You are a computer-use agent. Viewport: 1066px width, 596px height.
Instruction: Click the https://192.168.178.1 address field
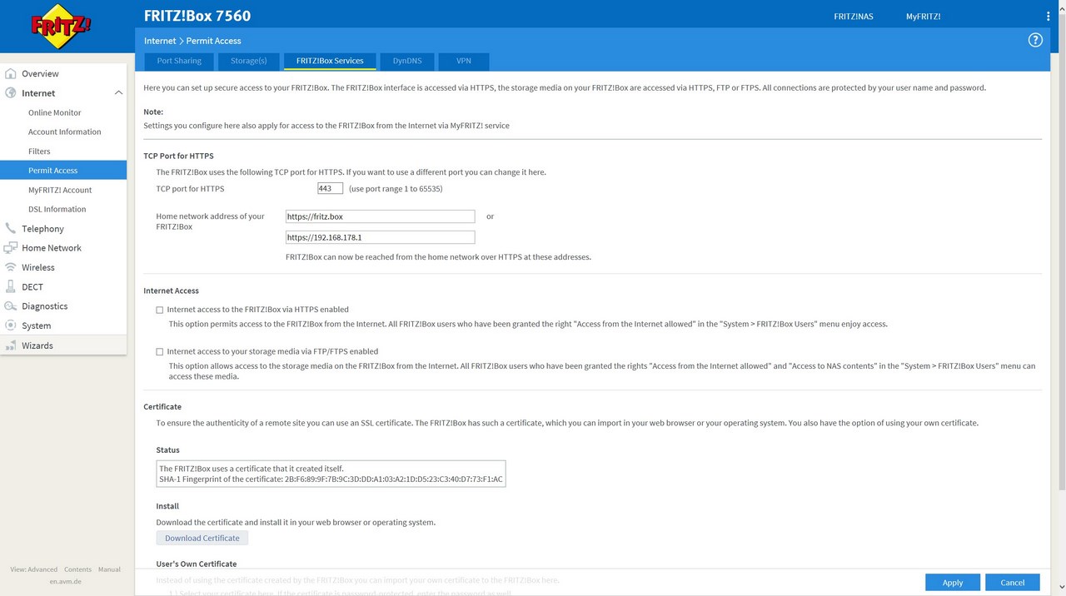click(381, 237)
